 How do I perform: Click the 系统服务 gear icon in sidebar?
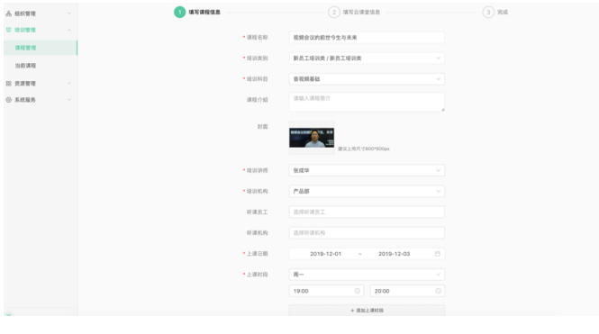[x=8, y=100]
